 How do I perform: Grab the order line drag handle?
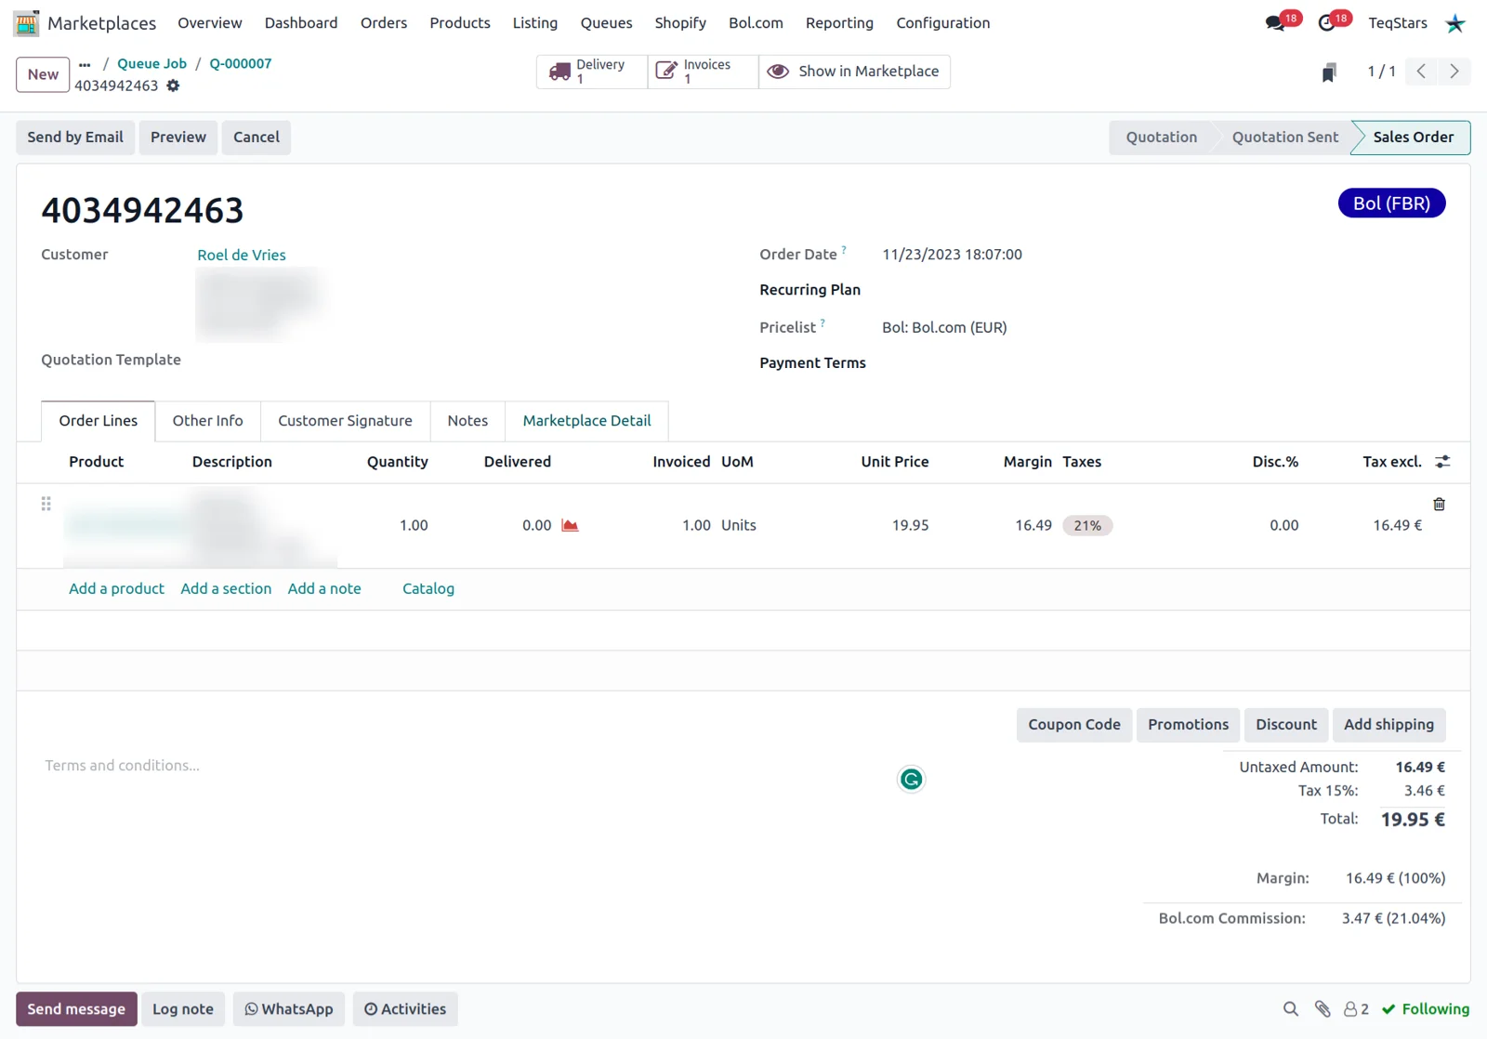pyautogui.click(x=46, y=504)
